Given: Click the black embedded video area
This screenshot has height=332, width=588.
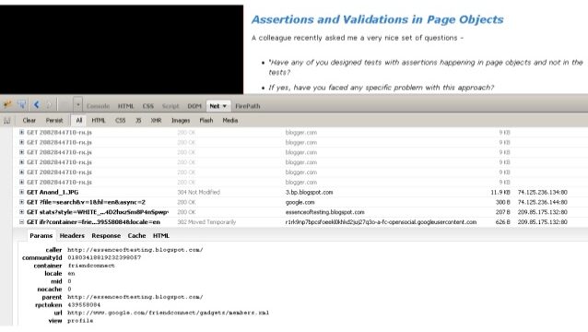Looking at the screenshot, I should (122, 49).
